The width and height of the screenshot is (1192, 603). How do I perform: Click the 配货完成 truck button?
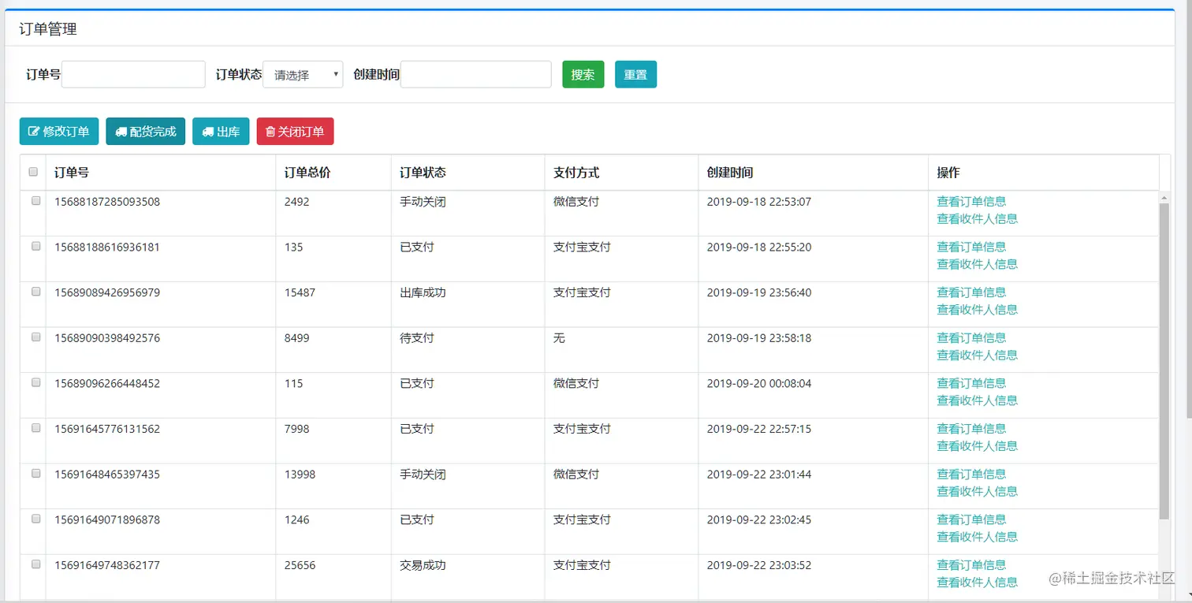point(146,132)
